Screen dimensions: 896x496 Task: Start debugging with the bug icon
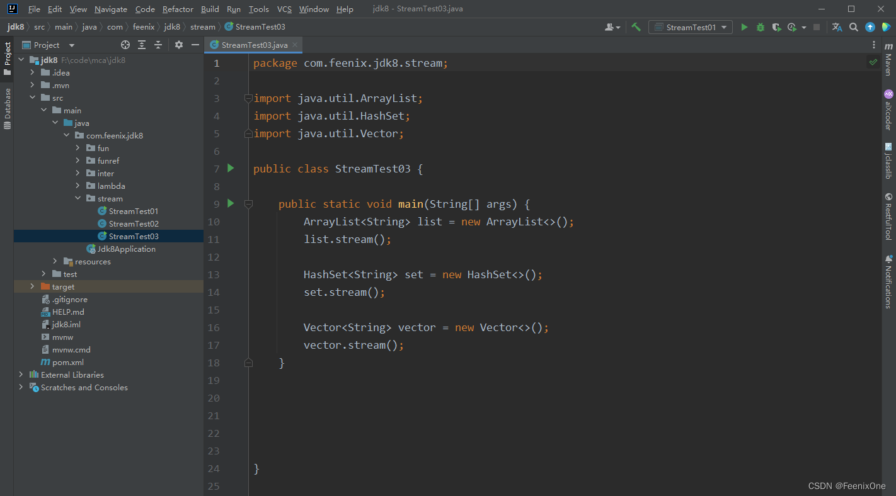point(761,27)
